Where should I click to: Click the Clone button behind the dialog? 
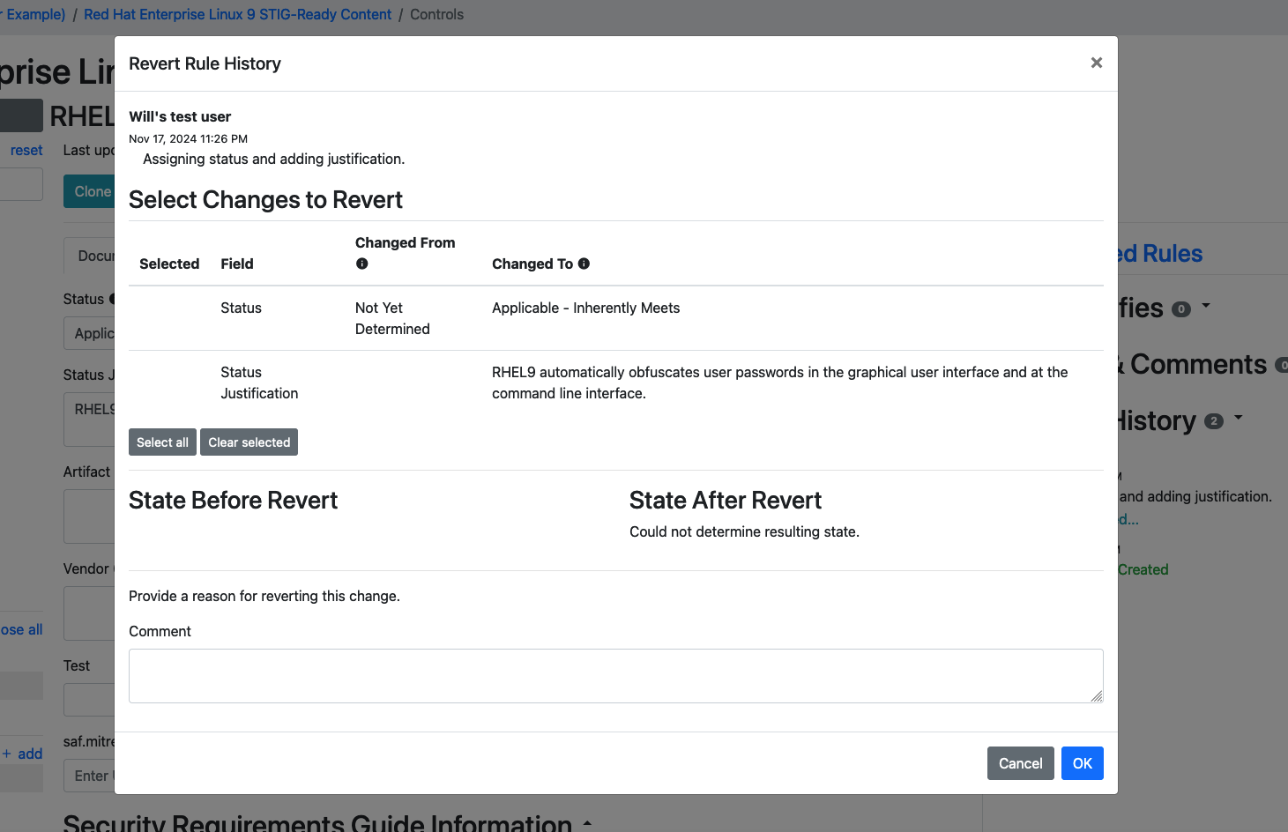90,191
